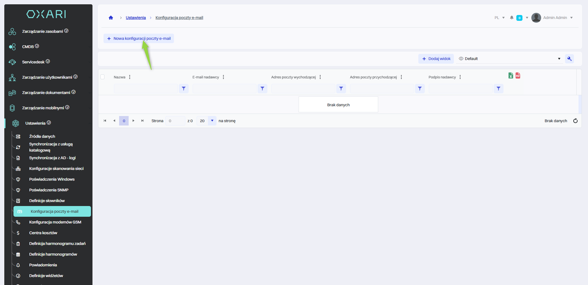
Task: Export table to Excel file
Action: click(x=511, y=76)
